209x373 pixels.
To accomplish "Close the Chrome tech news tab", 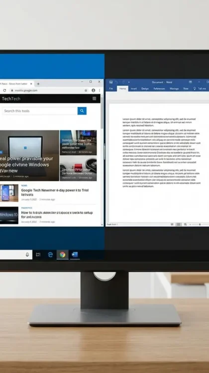I will (31, 84).
